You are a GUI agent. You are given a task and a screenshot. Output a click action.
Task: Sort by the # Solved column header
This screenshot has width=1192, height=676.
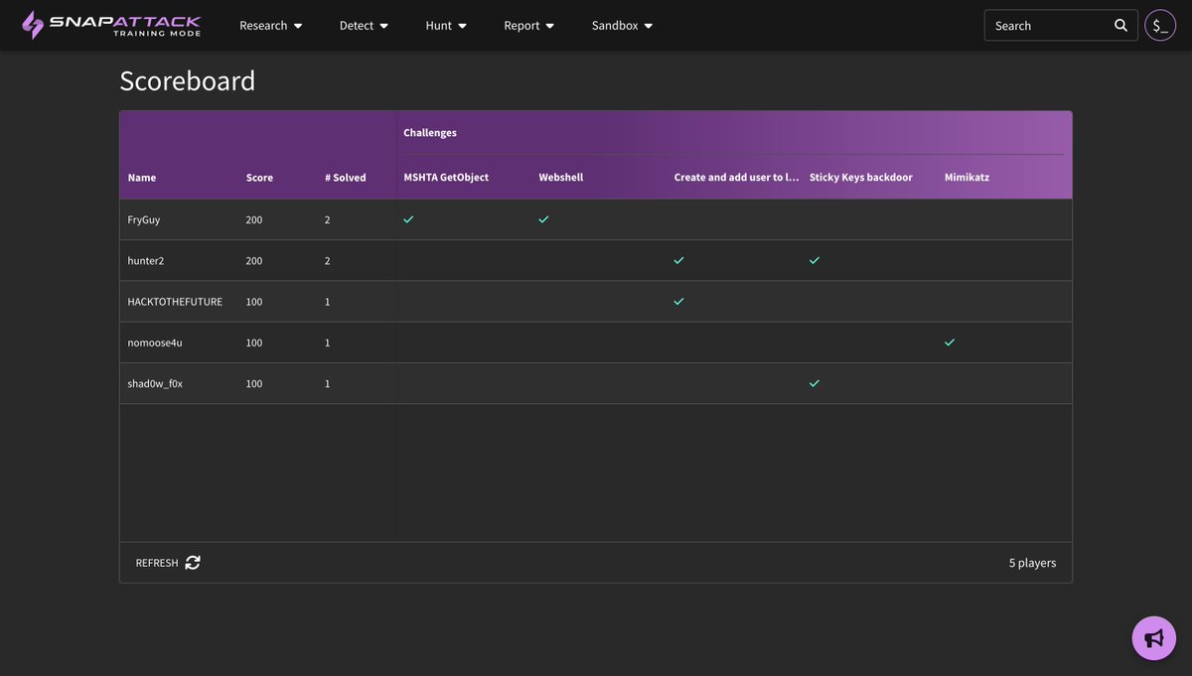pos(345,178)
